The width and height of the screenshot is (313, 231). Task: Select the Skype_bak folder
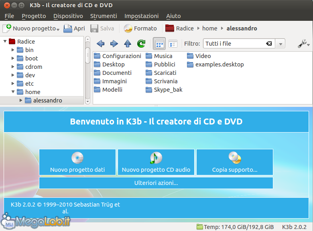[x=164, y=90]
